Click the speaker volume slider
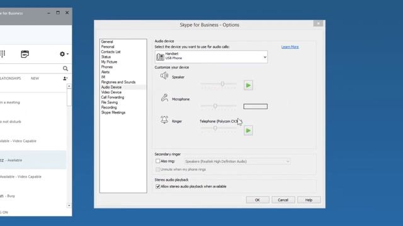Image resolution: width=403 pixels, height=226 pixels. [x=219, y=84]
